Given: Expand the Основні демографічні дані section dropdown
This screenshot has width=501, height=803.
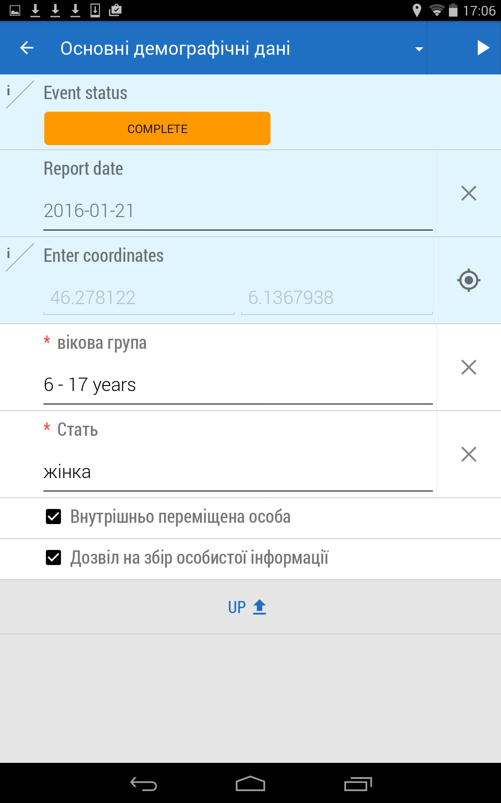Looking at the screenshot, I should click(419, 49).
